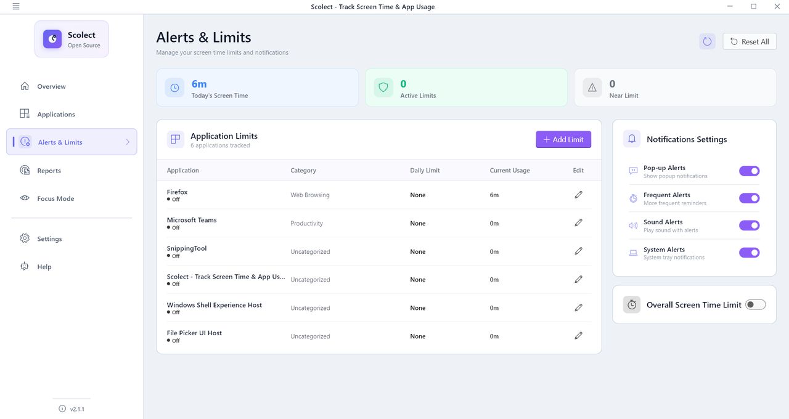Click the Active Limits shield icon
Image resolution: width=789 pixels, height=419 pixels.
[x=383, y=88]
